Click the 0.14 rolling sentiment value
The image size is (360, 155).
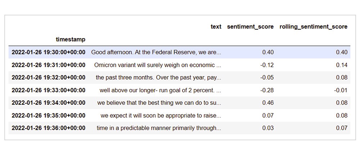click(x=342, y=65)
